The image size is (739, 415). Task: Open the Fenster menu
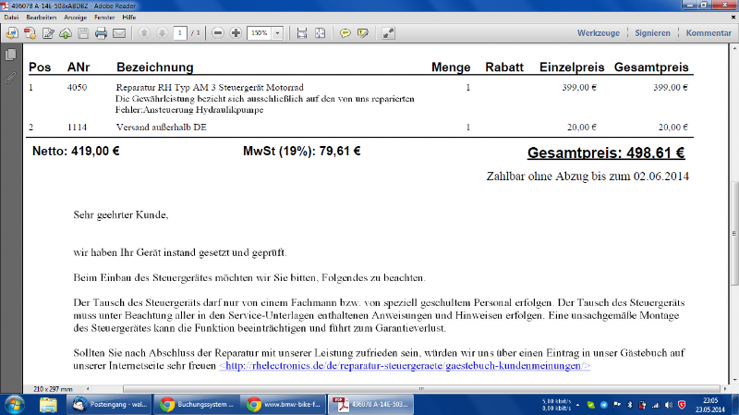click(104, 18)
